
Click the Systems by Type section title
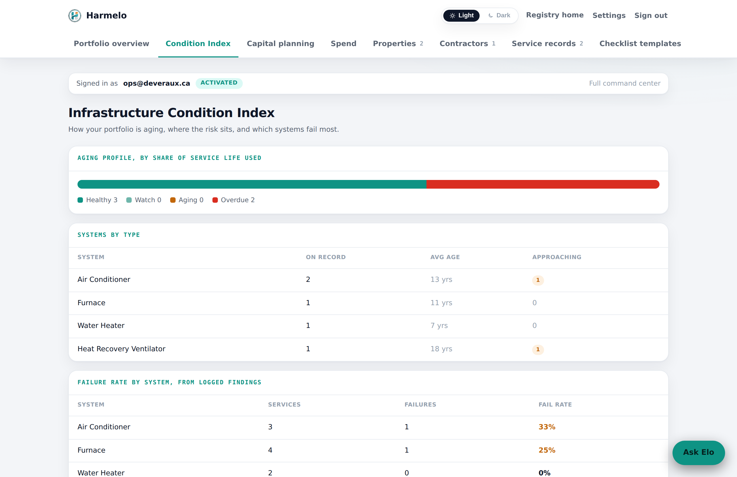tap(109, 235)
